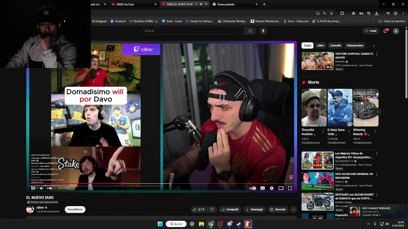Screen dimensions: 408x229
Task: Open the c0ker channel name link
Action: pos(40,208)
